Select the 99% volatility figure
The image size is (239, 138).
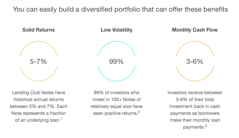(116, 62)
